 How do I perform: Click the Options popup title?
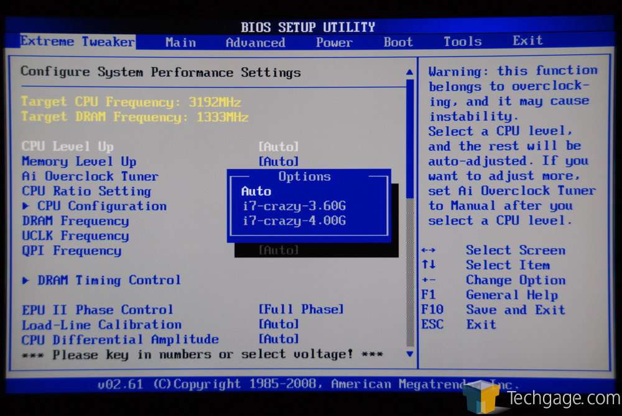[304, 176]
